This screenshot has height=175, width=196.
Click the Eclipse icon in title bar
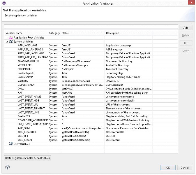(4, 3)
